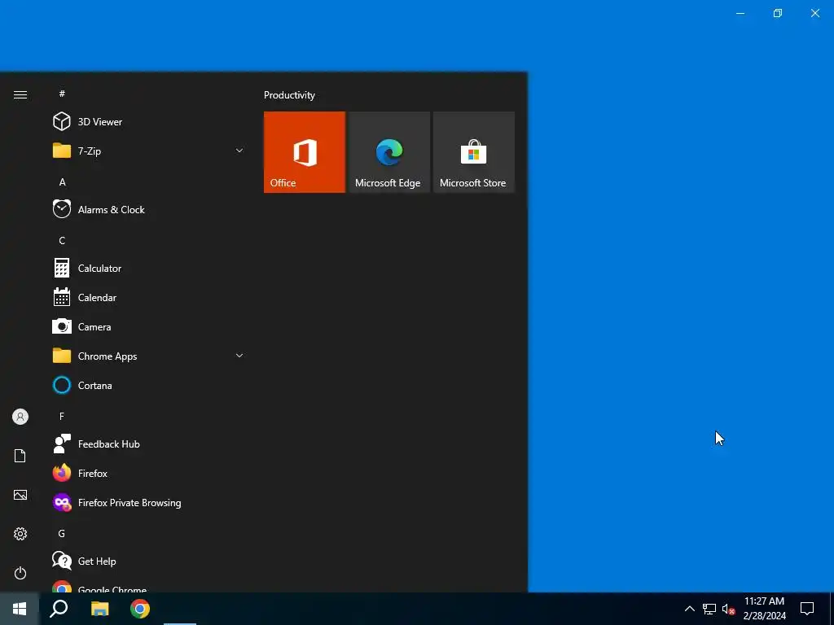Open the 3D Viewer app
Screen dimensions: 834x625
[149, 122]
